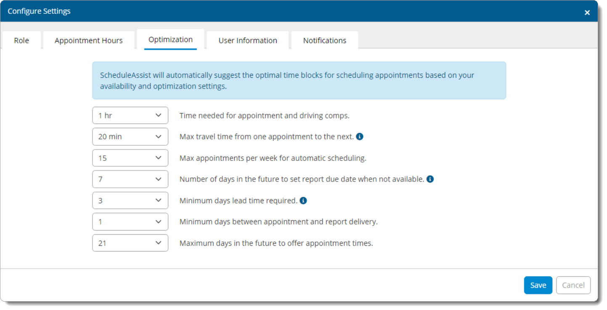Save the optimization settings

(x=538, y=285)
